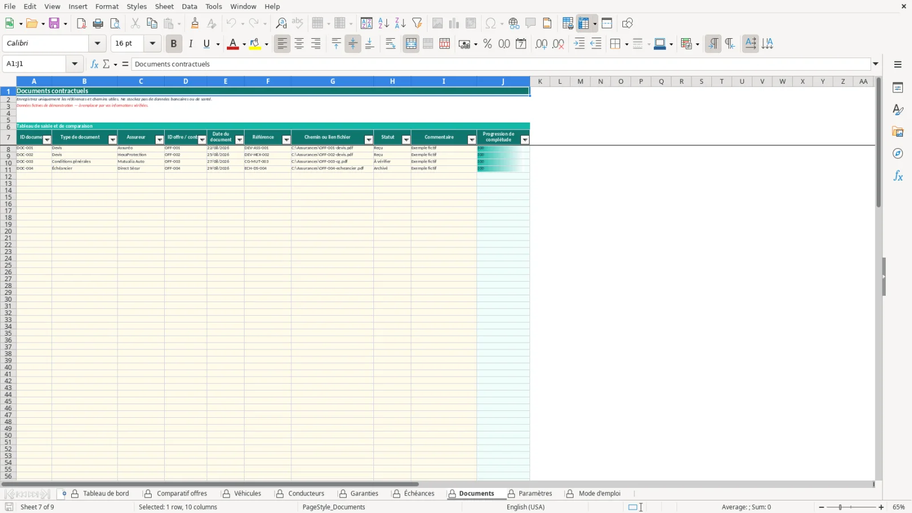Insert a chart using the chart icon
The image size is (912, 513).
pyautogui.click(x=454, y=23)
